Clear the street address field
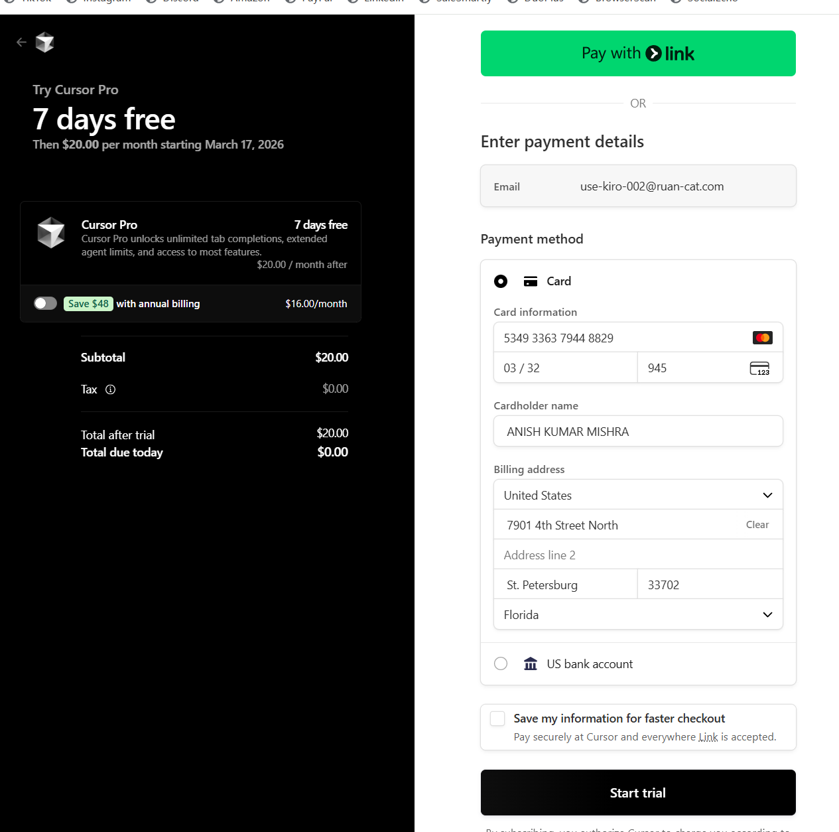This screenshot has height=832, width=839. (757, 525)
